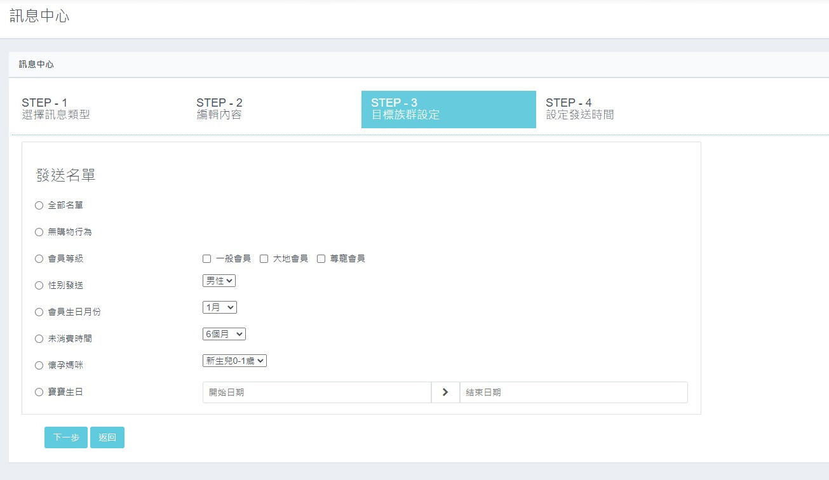Select the 寶寶生日 radio button
This screenshot has height=480, width=829.
pyautogui.click(x=39, y=392)
